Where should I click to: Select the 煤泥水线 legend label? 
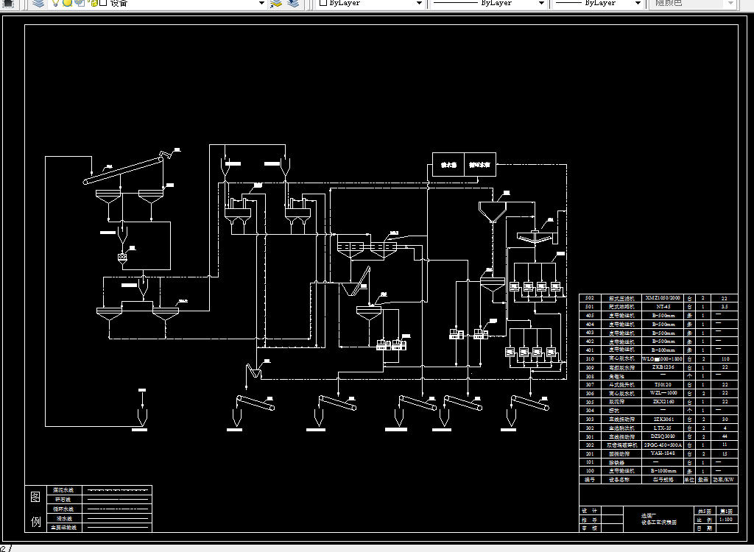tap(63, 490)
